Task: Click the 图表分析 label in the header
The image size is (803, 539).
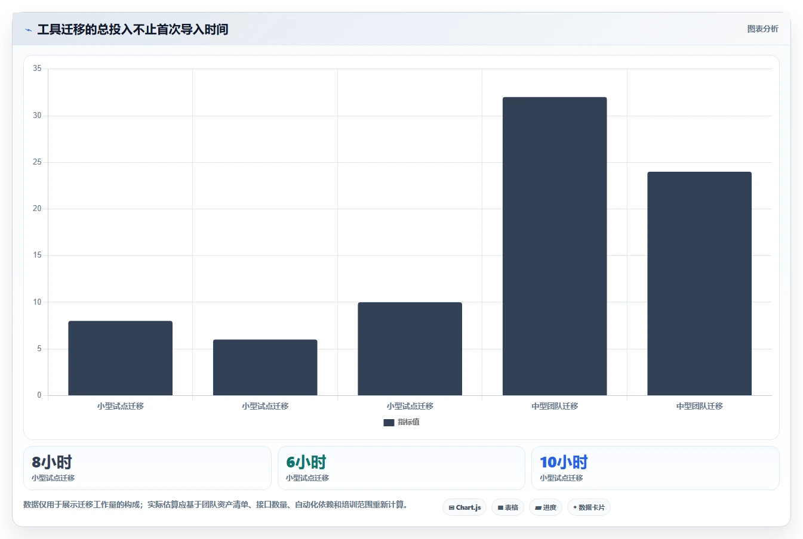Action: tap(762, 29)
